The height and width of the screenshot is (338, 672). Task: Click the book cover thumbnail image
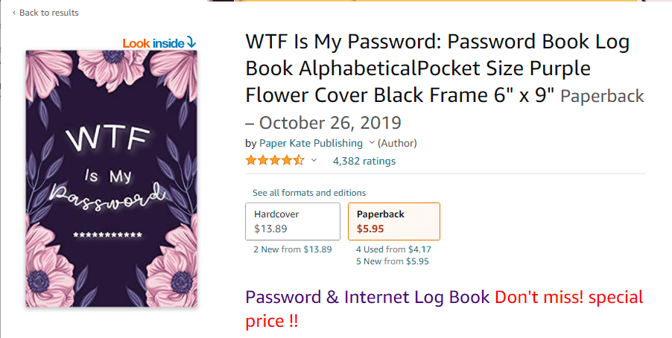pos(112,178)
